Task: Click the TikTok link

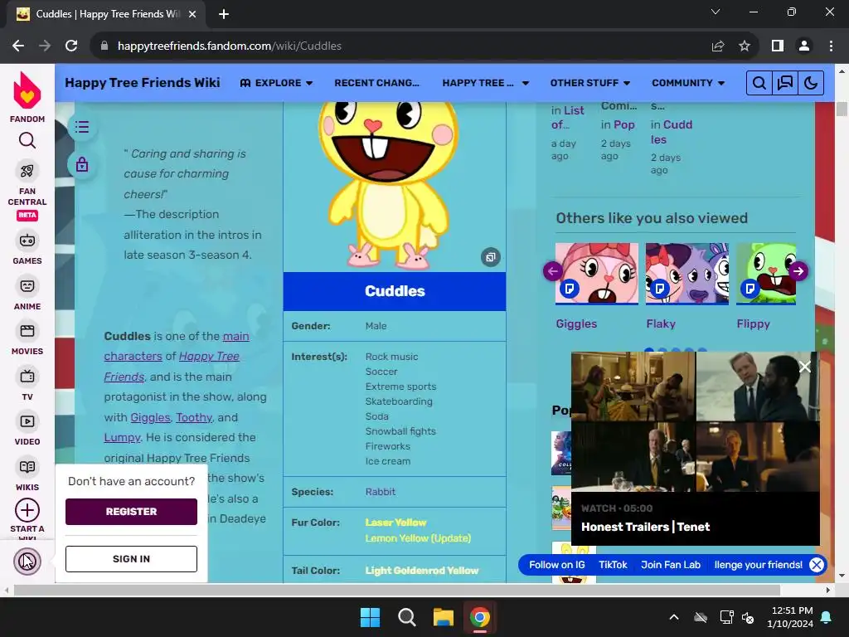Action: 613,565
